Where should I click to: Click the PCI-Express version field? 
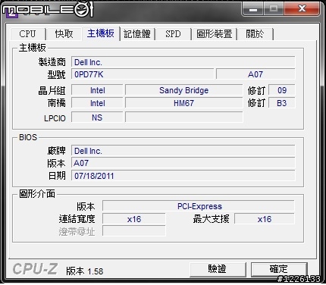point(199,206)
